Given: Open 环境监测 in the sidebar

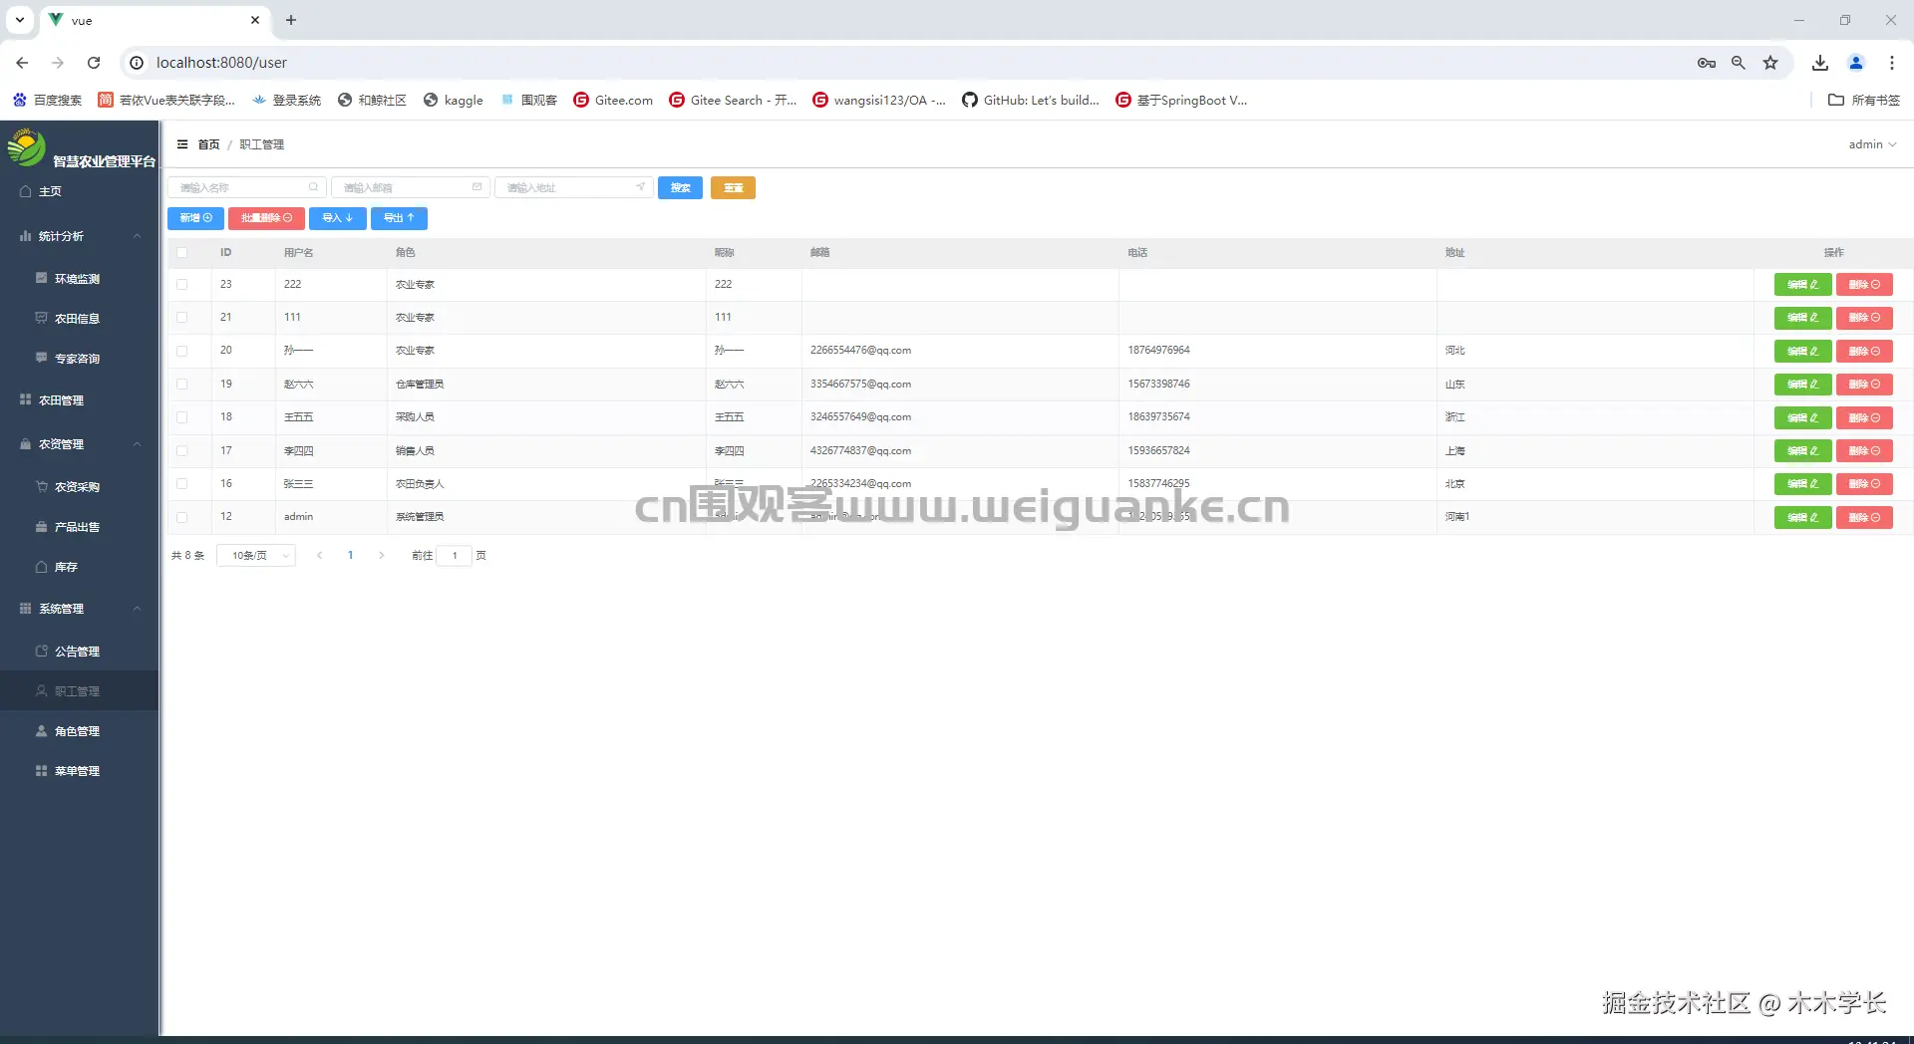Looking at the screenshot, I should pyautogui.click(x=80, y=279).
